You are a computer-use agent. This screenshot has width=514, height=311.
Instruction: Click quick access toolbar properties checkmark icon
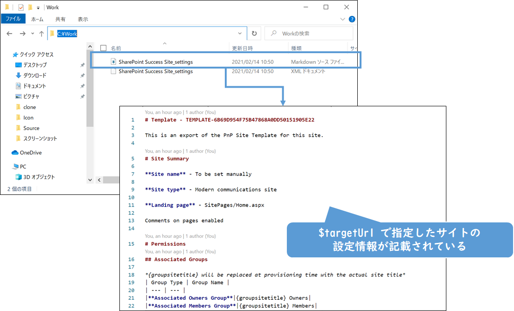pyautogui.click(x=21, y=7)
